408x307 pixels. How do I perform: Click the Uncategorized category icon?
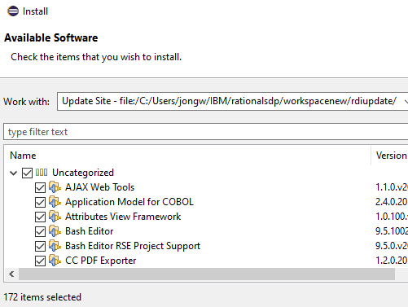click(42, 173)
